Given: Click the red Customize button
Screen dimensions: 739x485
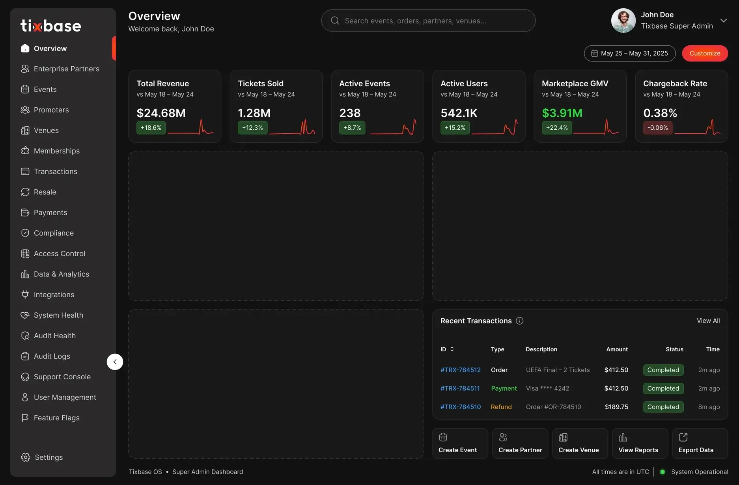Looking at the screenshot, I should tap(705, 53).
